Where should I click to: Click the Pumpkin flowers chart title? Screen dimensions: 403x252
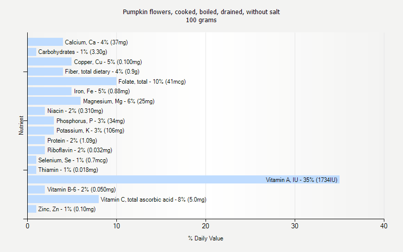[201, 12]
